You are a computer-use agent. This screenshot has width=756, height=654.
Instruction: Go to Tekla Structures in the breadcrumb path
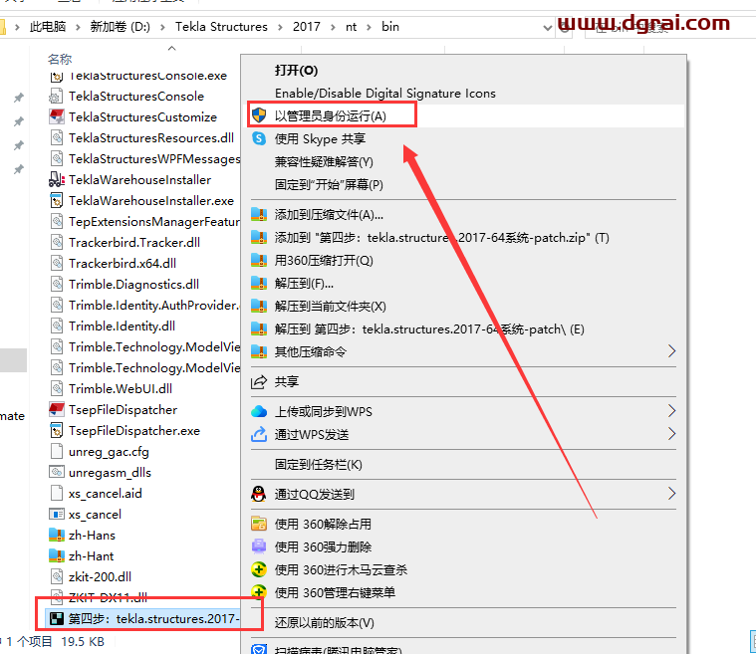[221, 27]
